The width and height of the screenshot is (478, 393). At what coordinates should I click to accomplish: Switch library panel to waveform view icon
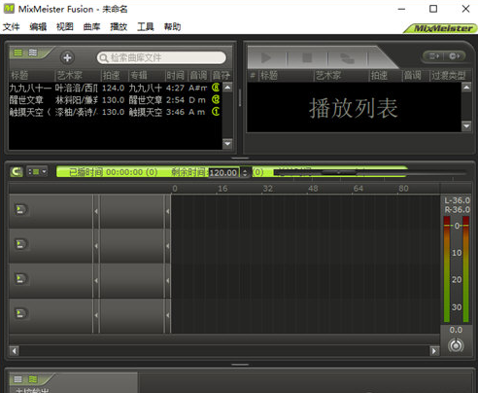[x=33, y=53]
